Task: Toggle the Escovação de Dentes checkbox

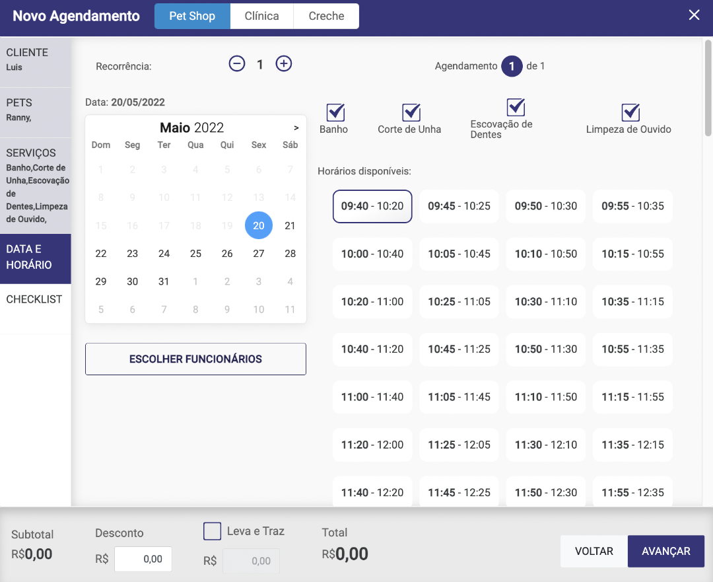Action: (x=516, y=107)
